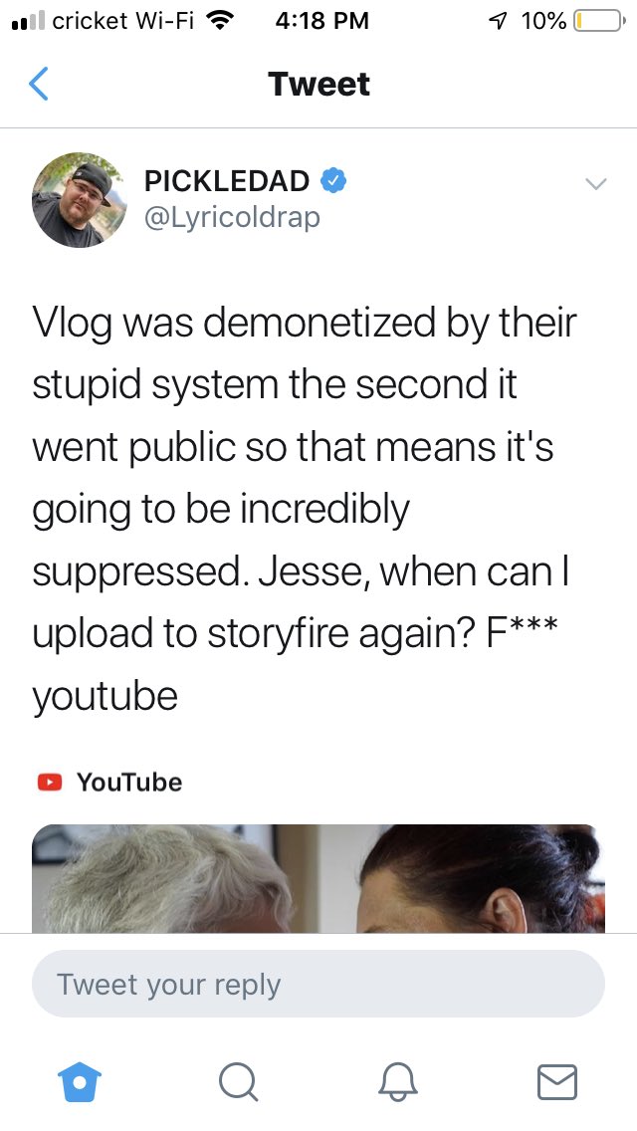
Task: Open the Notifications bell tab
Action: 398,1082
